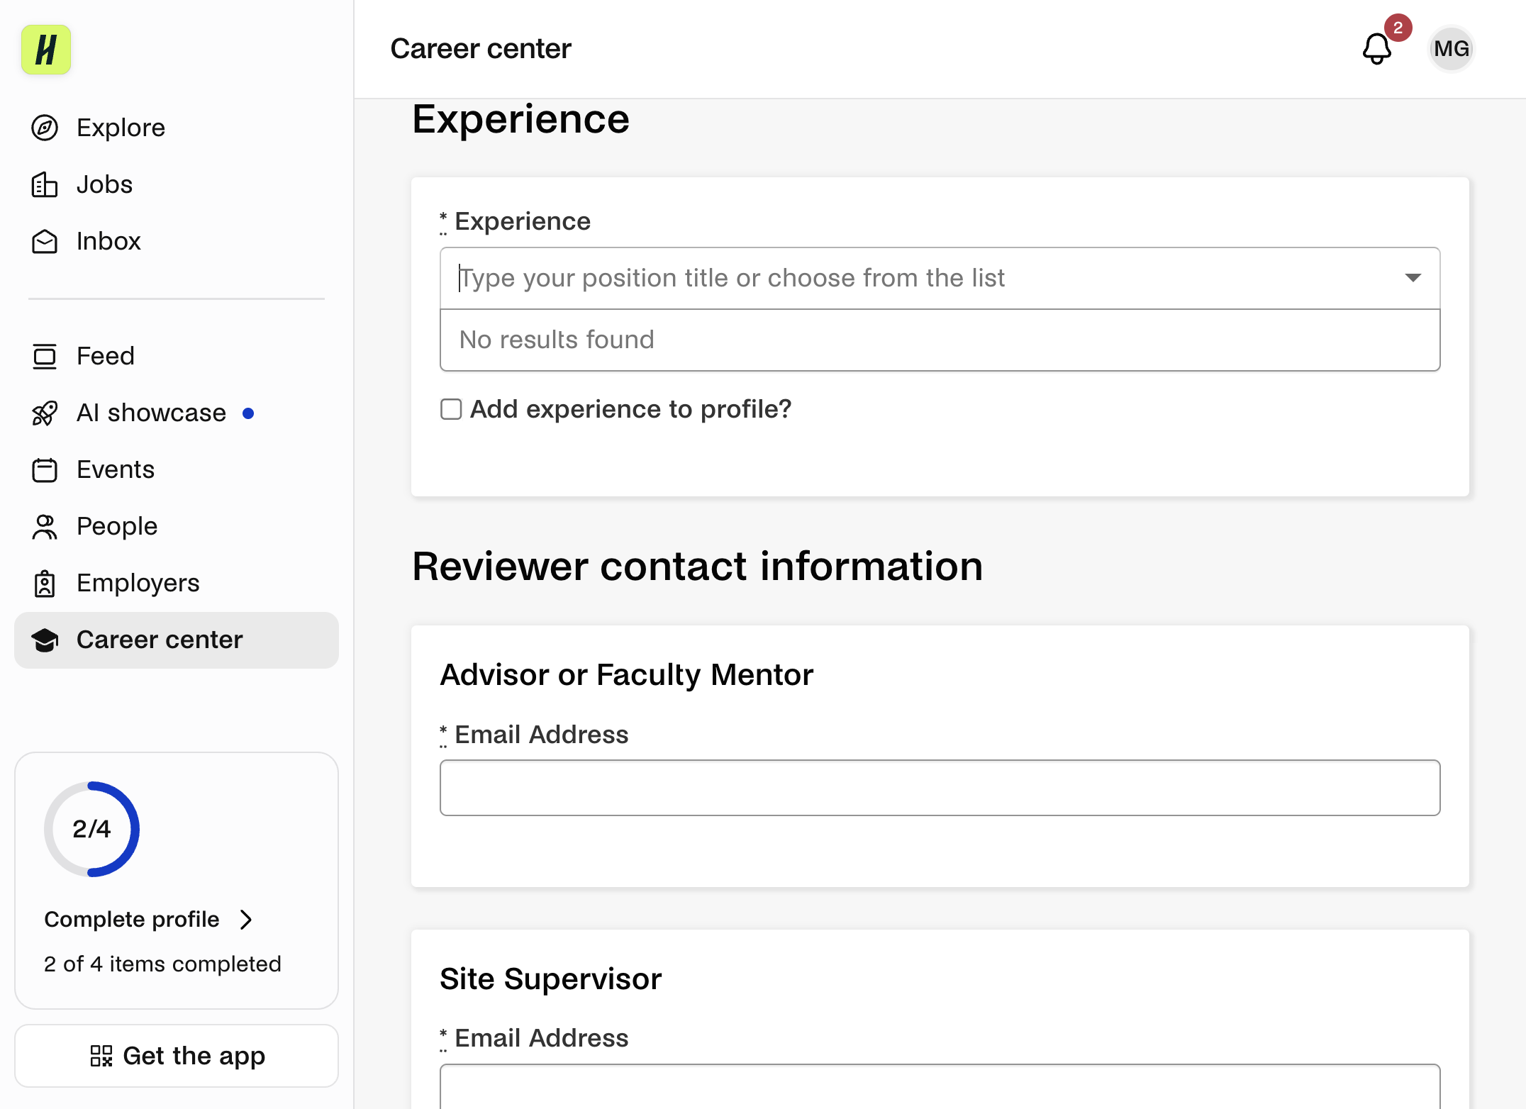
Task: Click Site Supervisor email address field
Action: [x=940, y=1086]
